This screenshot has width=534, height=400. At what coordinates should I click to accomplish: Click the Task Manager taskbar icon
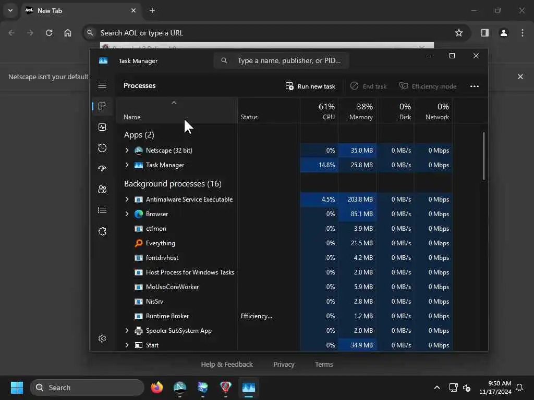pos(249,387)
